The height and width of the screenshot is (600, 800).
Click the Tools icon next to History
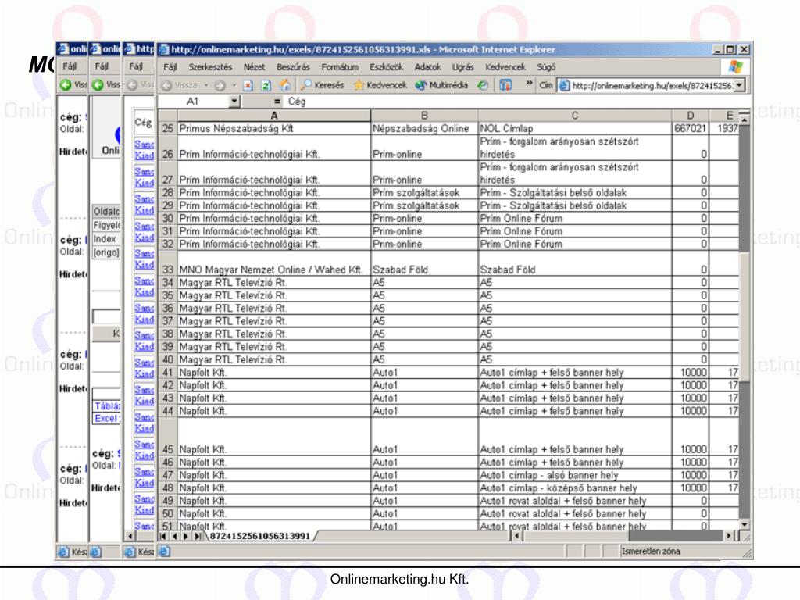(x=505, y=86)
